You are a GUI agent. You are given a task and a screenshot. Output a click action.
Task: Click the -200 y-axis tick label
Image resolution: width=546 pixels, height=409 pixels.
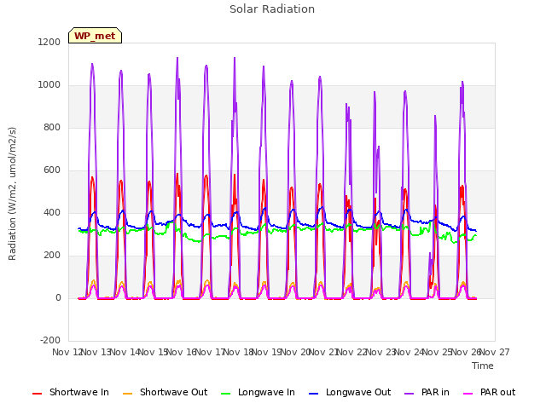(x=50, y=340)
